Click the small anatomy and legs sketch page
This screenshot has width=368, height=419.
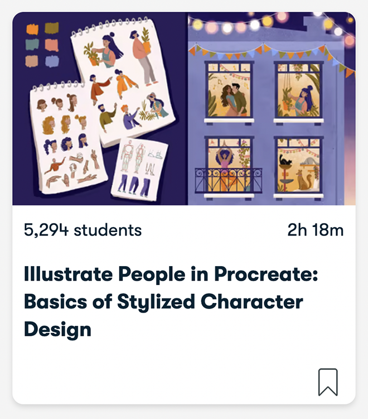139,167
